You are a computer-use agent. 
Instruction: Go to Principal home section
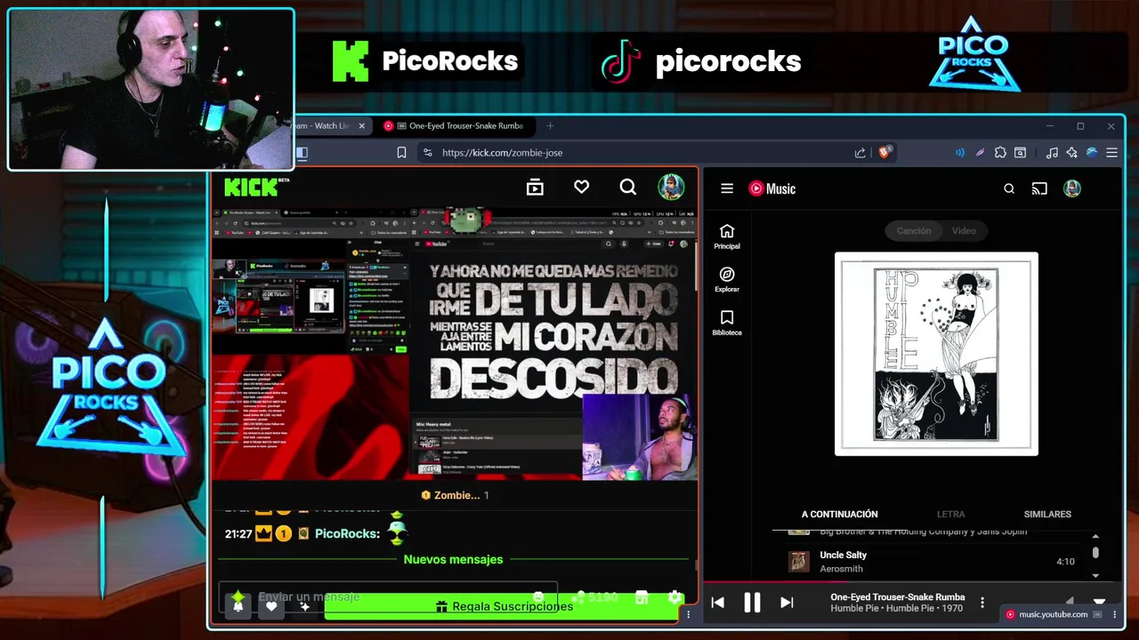727,236
